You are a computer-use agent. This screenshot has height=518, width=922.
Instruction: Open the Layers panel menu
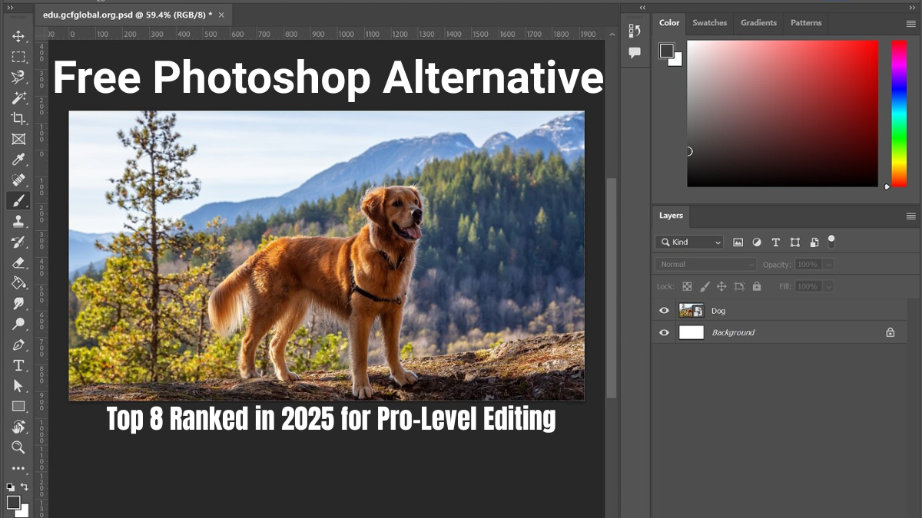(x=911, y=216)
